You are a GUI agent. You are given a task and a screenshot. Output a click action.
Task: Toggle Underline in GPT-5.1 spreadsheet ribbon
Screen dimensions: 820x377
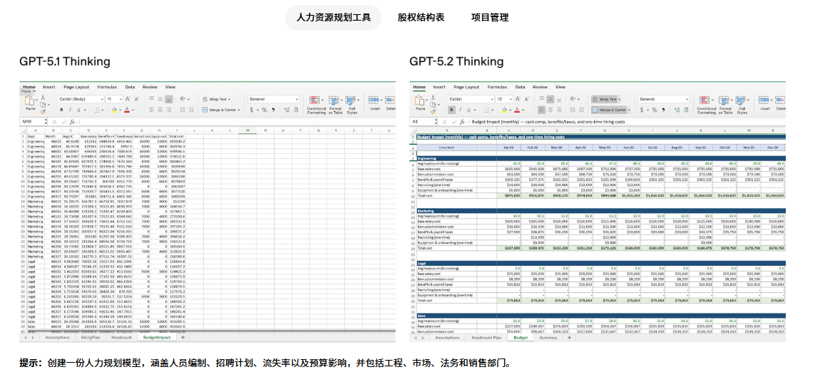(x=79, y=110)
